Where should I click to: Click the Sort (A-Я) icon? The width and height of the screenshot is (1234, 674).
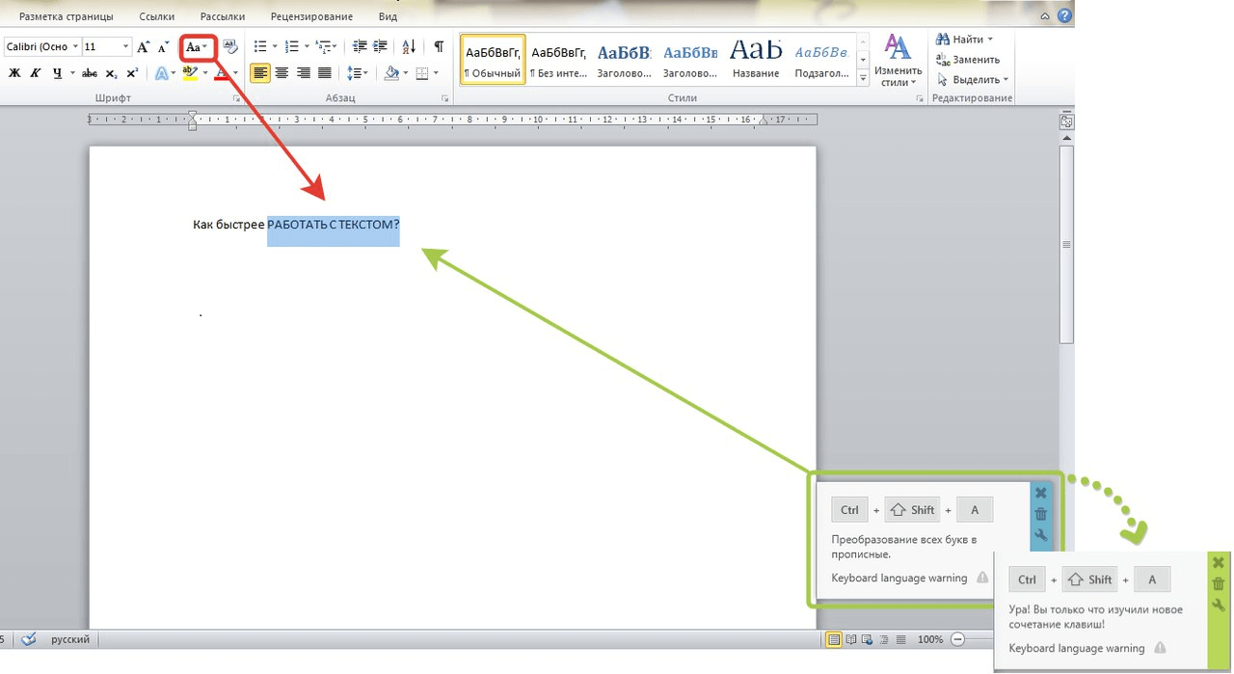click(409, 46)
